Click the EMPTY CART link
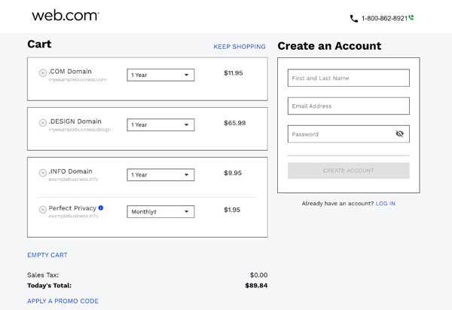This screenshot has height=310, width=452. point(47,255)
